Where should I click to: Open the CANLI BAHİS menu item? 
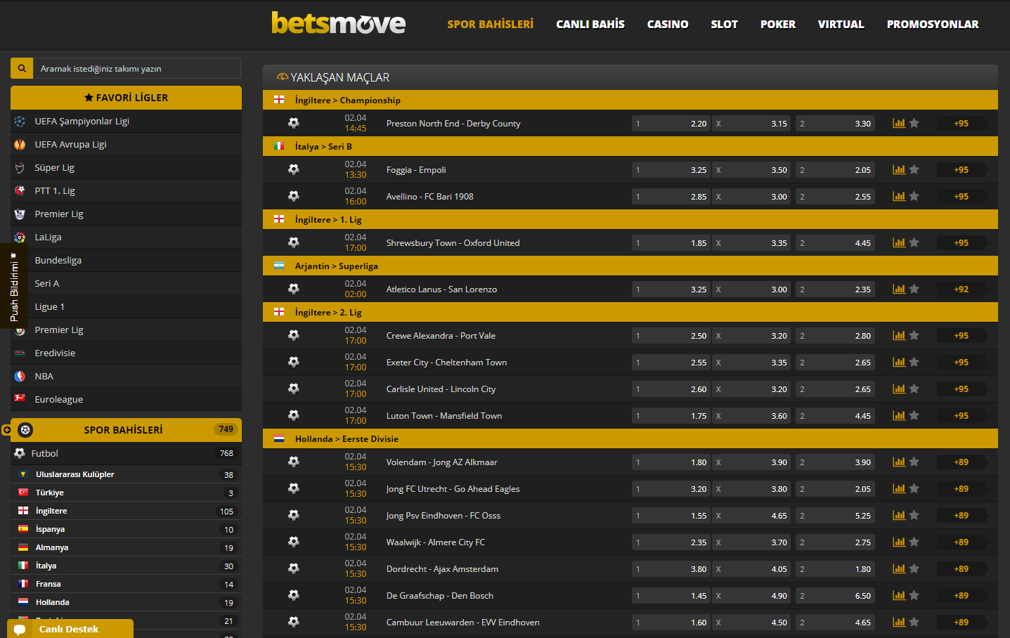[590, 24]
